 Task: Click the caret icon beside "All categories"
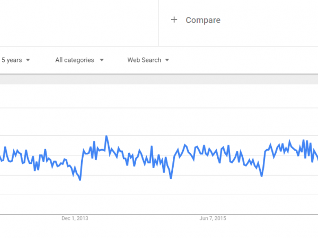tap(101, 60)
